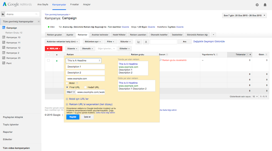The image size is (272, 151).
Task: Open the rows-per-page dropdown showing 10
Action: tap(255, 96)
